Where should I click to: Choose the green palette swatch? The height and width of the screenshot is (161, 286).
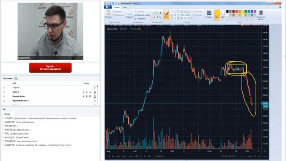(x=246, y=12)
